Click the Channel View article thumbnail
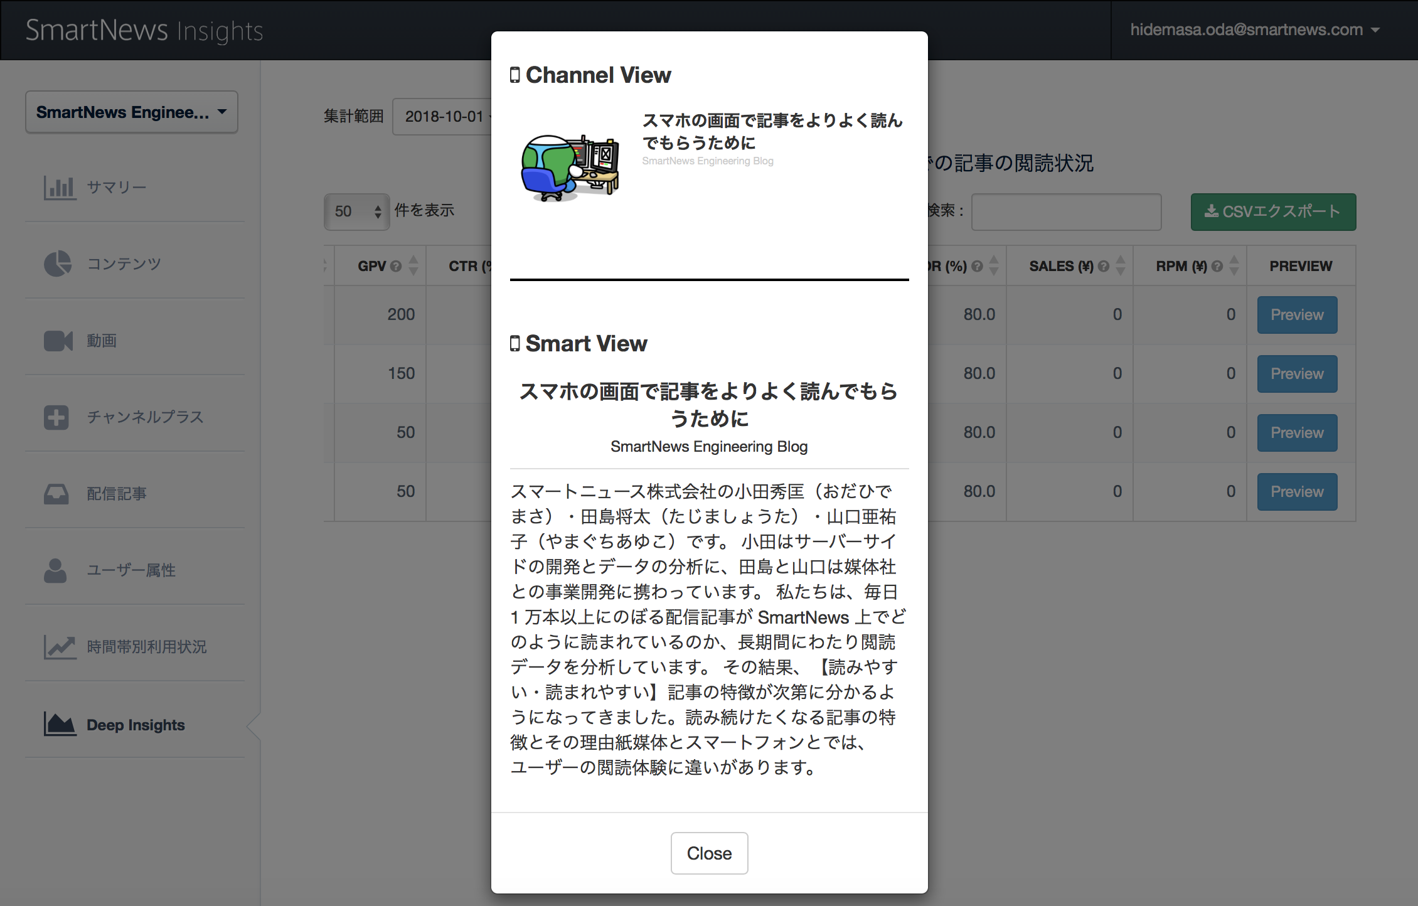This screenshot has height=906, width=1418. (x=570, y=168)
